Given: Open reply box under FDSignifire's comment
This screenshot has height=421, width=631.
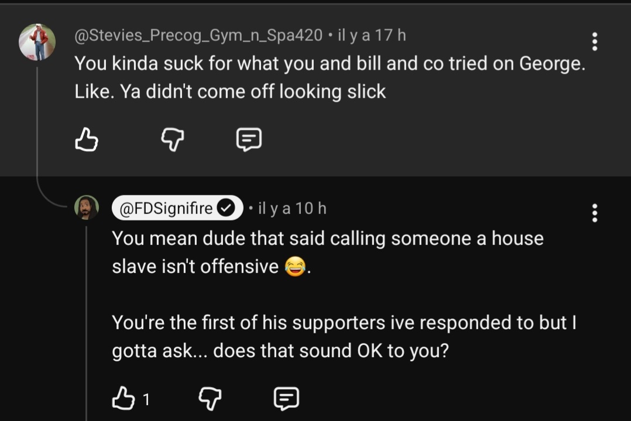Looking at the screenshot, I should (286, 399).
